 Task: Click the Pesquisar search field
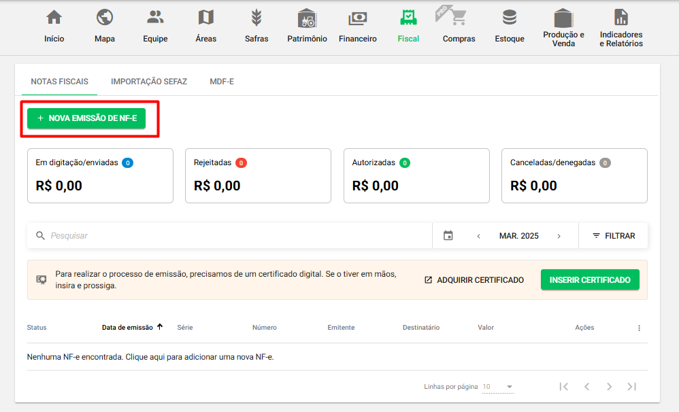pyautogui.click(x=231, y=236)
